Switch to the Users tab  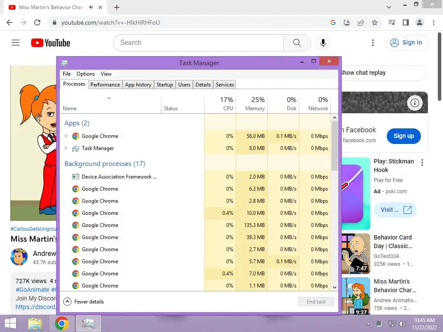[184, 85]
